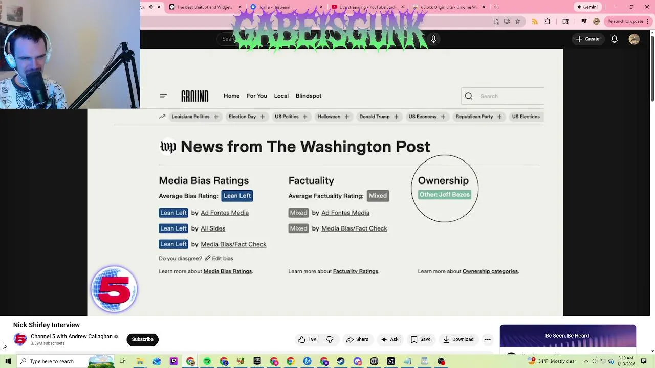Open the For You section
Image resolution: width=655 pixels, height=368 pixels.
pos(256,96)
